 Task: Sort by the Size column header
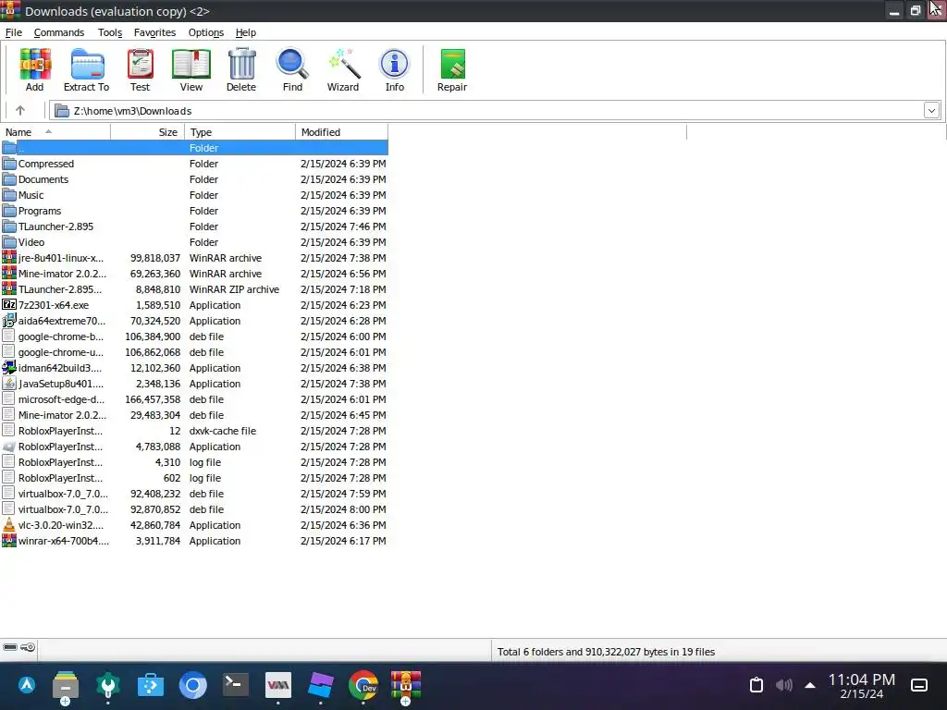148,132
